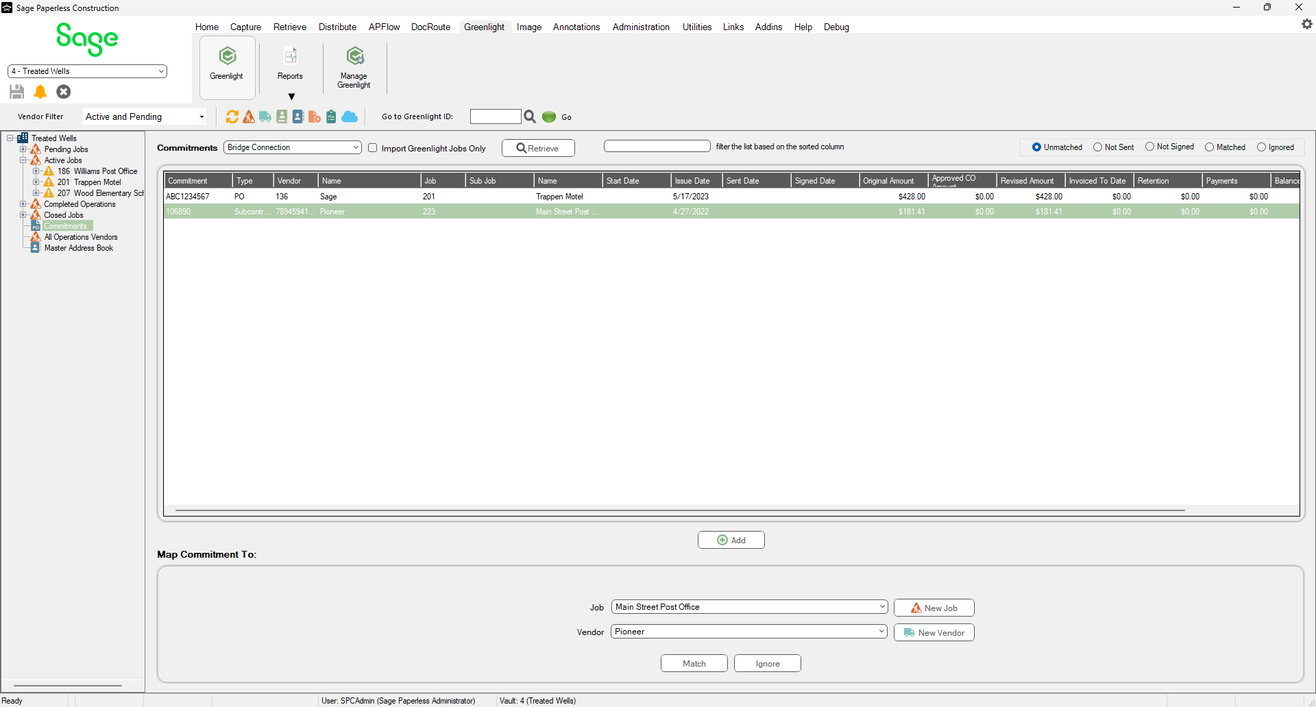
Task: Open the settings gear icon at the top right
Action: [x=1306, y=24]
